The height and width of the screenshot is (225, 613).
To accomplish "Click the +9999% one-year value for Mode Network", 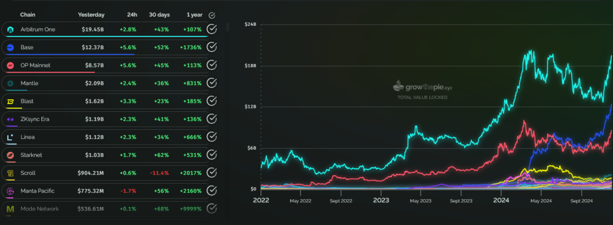I will tap(190, 209).
